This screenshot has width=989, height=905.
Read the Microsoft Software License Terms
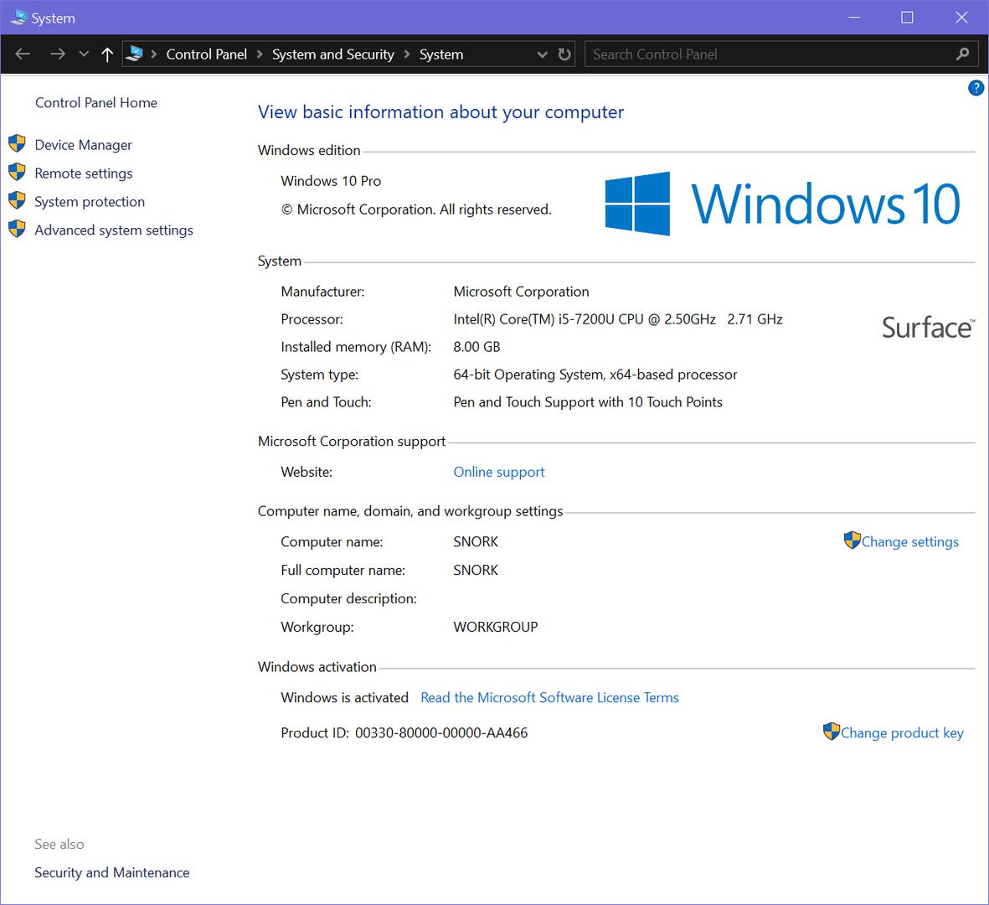pyautogui.click(x=549, y=697)
